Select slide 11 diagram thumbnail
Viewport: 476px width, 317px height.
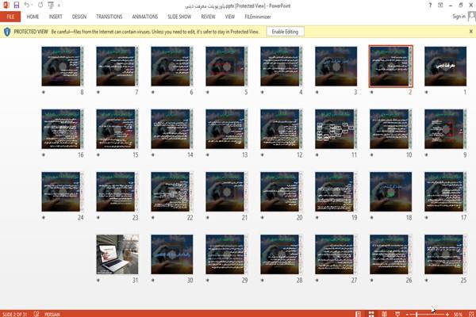click(x=336, y=129)
